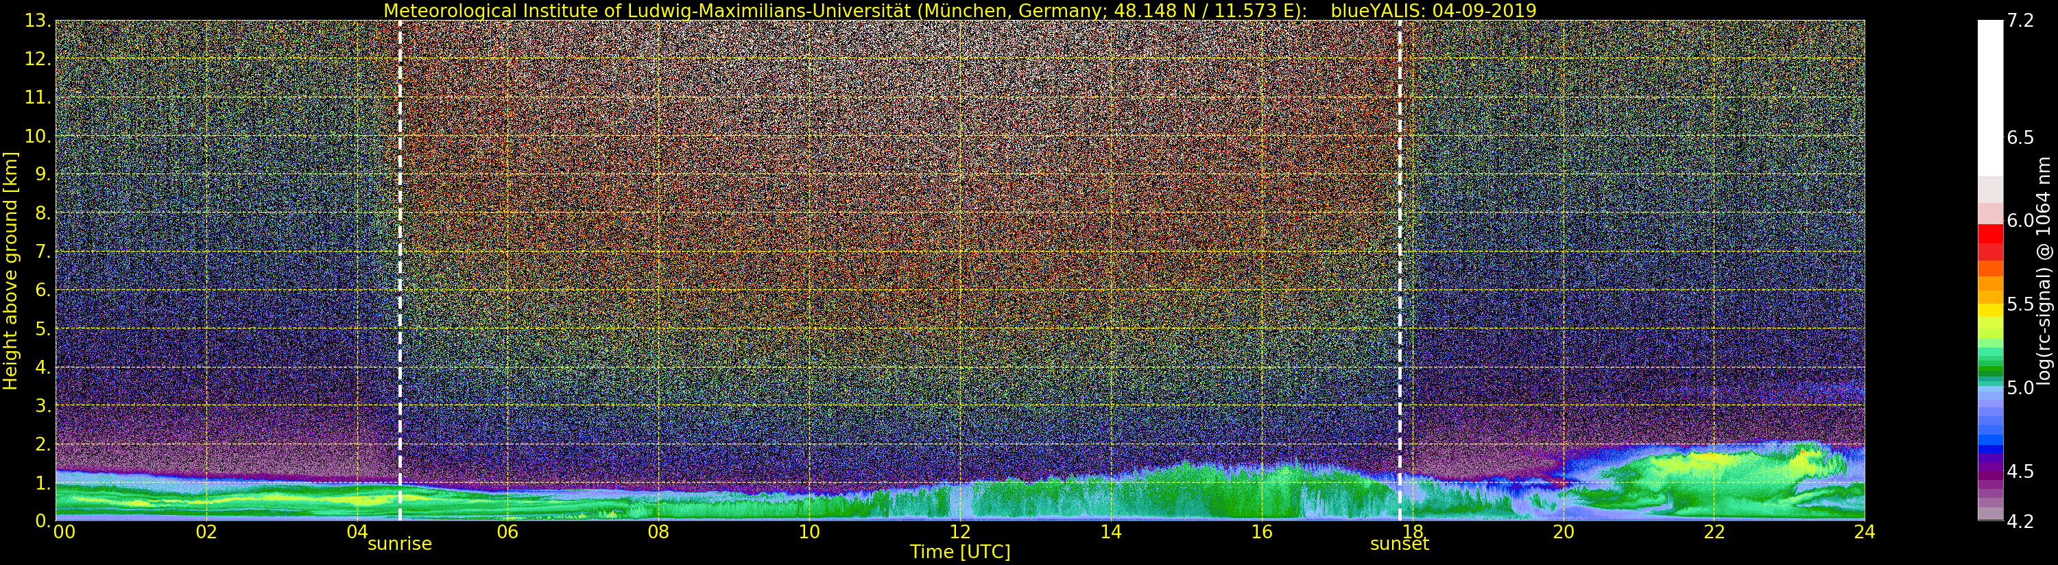The image size is (2058, 565).
Task: Click the '13.' height axis tick label
Action: (39, 21)
